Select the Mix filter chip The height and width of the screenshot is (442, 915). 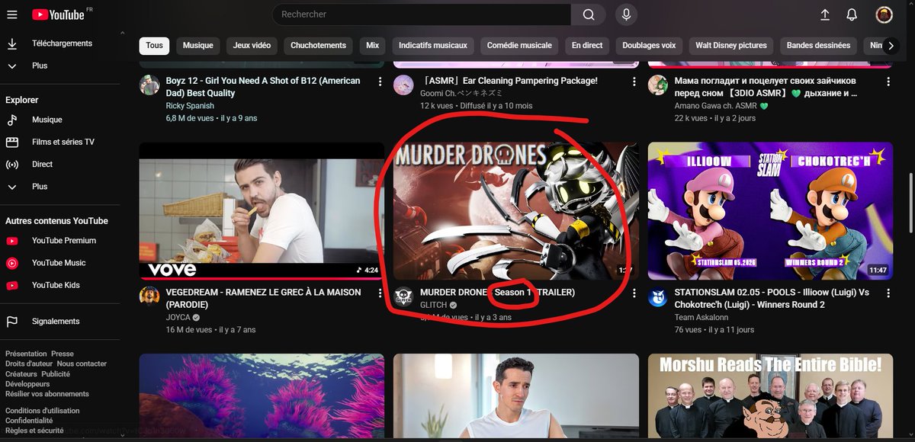point(372,46)
